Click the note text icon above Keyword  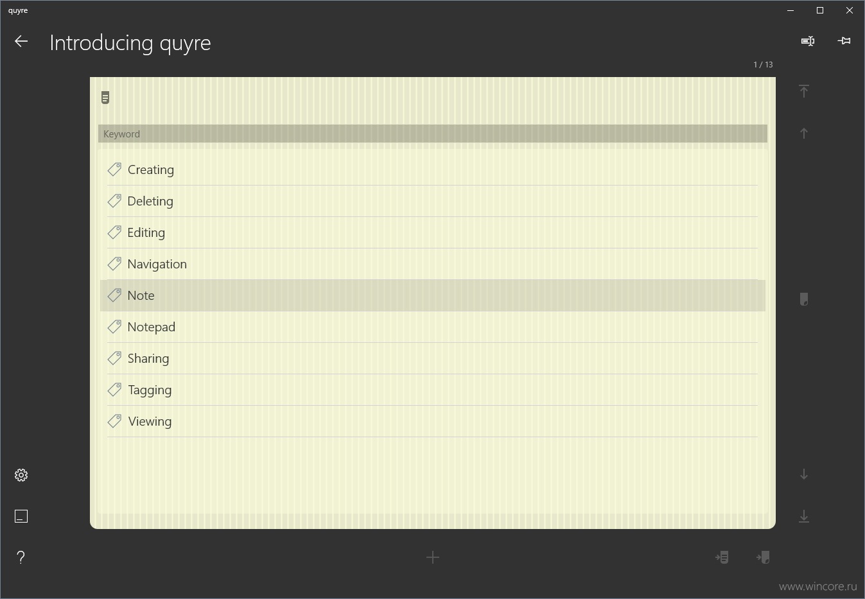(105, 98)
